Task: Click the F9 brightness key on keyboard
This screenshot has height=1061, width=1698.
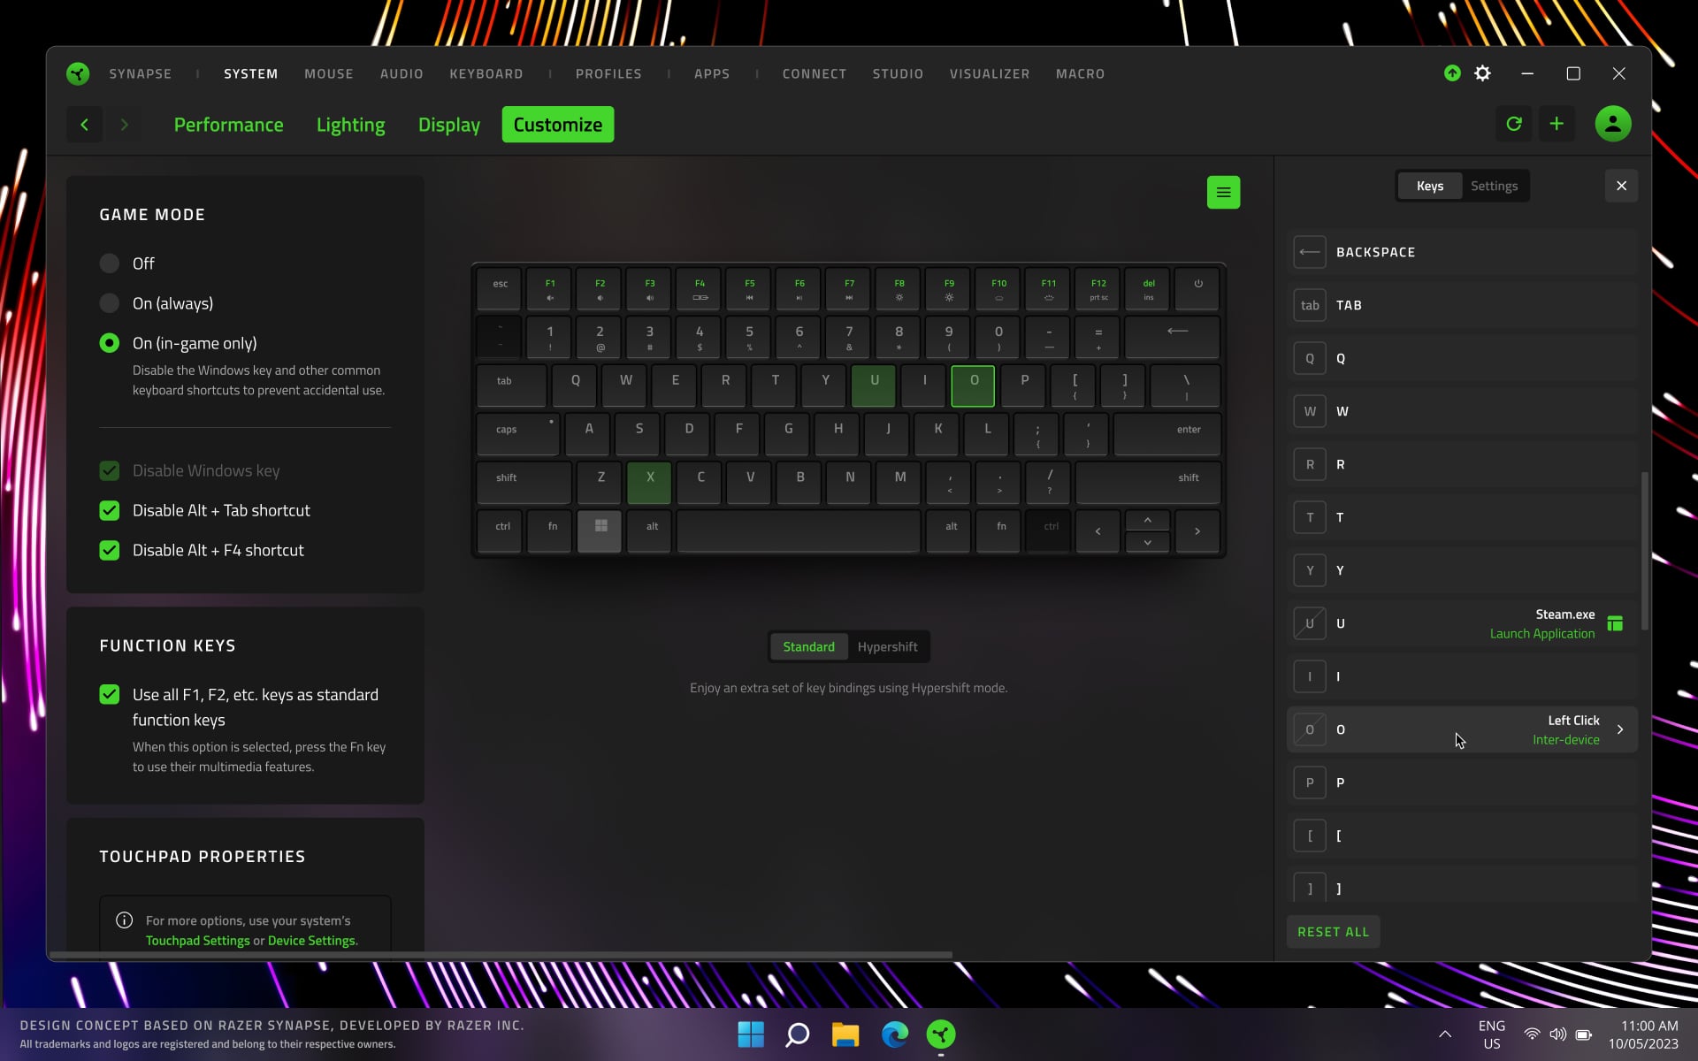Action: [949, 288]
